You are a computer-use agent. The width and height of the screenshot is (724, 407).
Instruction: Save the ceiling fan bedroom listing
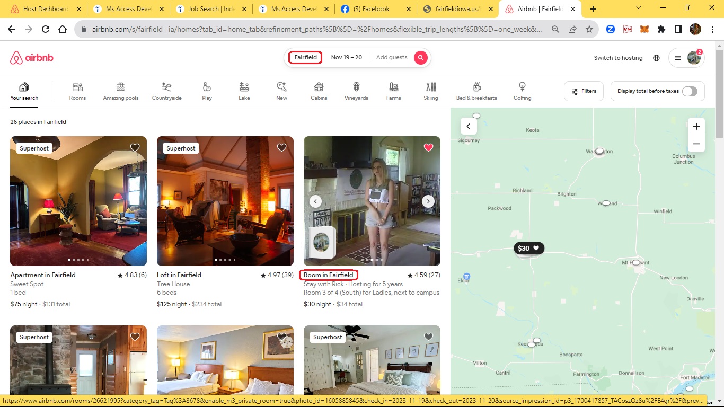[429, 337]
